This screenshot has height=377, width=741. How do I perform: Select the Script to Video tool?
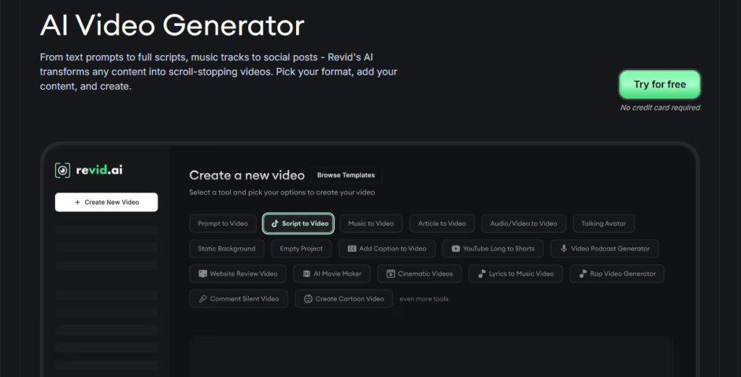[x=298, y=224]
